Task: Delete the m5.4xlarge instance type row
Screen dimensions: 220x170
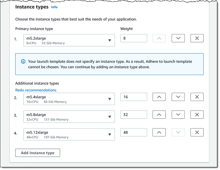Action: 197,97
